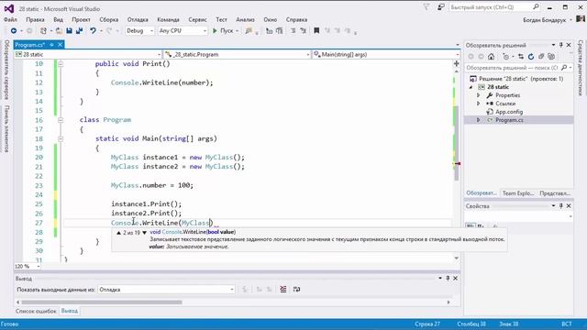Click the Pending Changes Filter clock icon

(505, 57)
